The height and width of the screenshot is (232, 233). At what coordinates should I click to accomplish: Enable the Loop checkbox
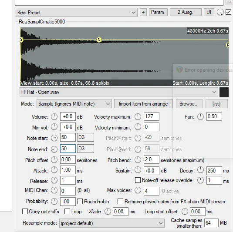pos(67,212)
